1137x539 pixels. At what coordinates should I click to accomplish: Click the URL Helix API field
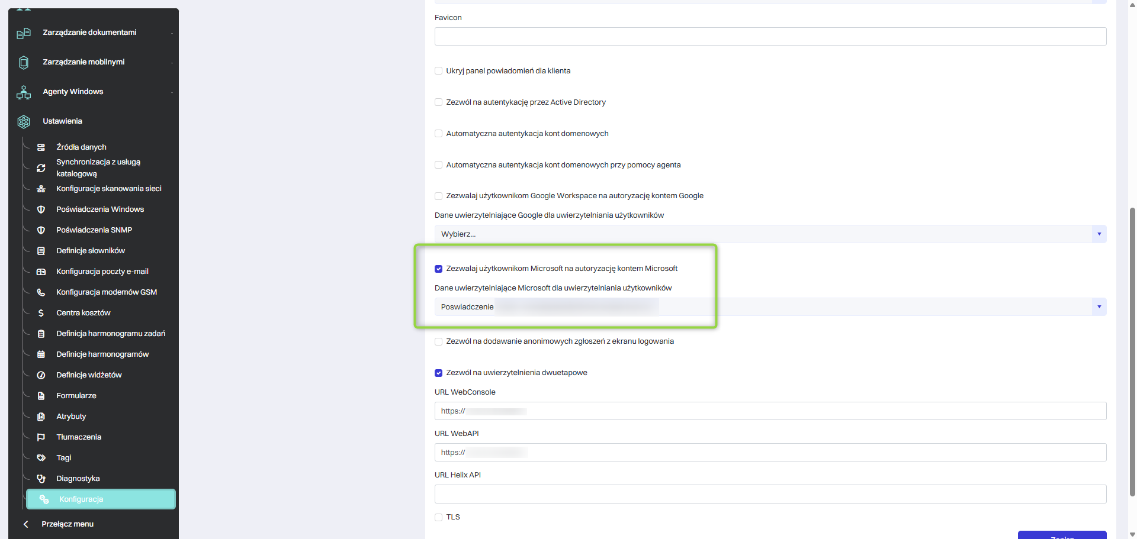pos(770,494)
